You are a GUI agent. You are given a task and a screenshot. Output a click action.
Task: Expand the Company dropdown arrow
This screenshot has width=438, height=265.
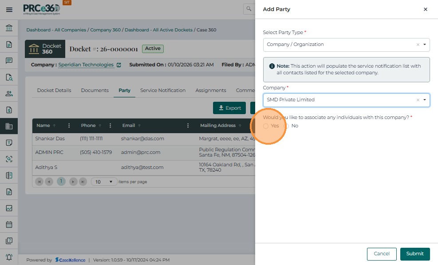425,100
